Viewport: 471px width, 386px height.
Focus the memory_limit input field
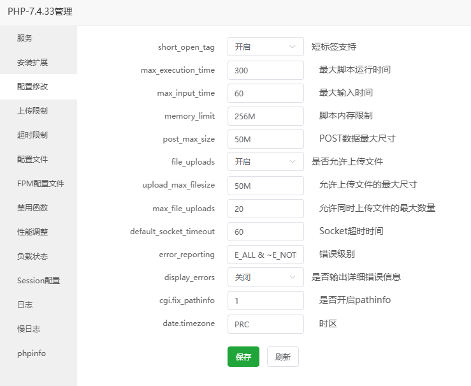(265, 116)
